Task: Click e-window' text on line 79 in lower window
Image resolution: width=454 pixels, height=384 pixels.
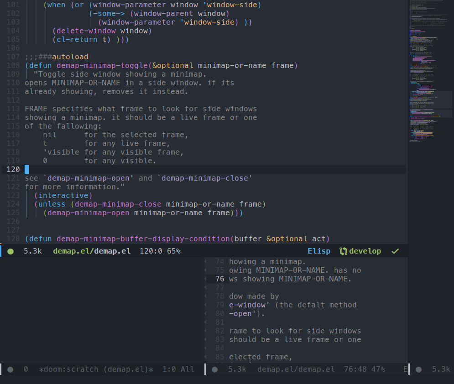Action: coord(249,305)
